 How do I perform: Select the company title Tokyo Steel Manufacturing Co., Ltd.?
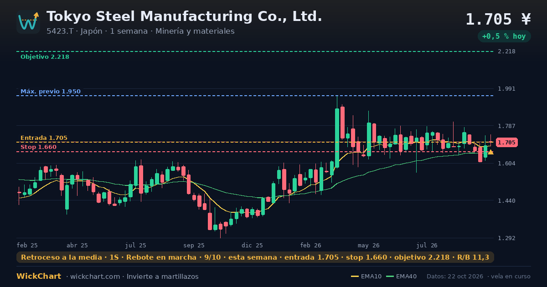[x=184, y=16]
